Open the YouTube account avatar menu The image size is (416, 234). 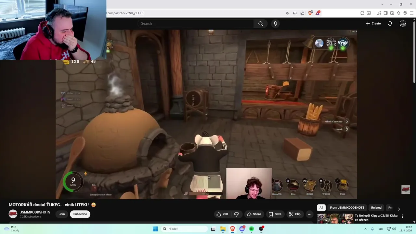tap(403, 23)
